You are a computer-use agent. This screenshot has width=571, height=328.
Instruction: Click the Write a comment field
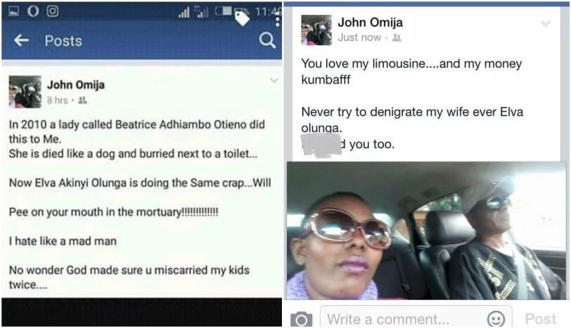416,317
